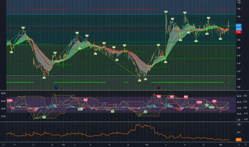This screenshot has height=147, width=249.
Task: Click the red E earnings marker
Action: 158,87
